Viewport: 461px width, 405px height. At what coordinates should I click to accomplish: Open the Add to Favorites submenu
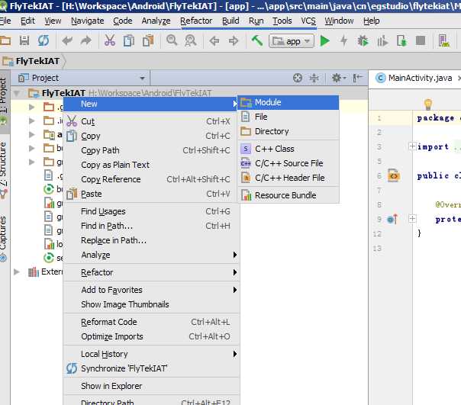coord(152,290)
